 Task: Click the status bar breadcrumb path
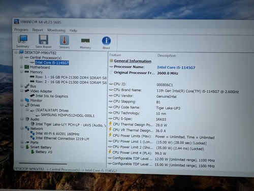click(x=66, y=170)
